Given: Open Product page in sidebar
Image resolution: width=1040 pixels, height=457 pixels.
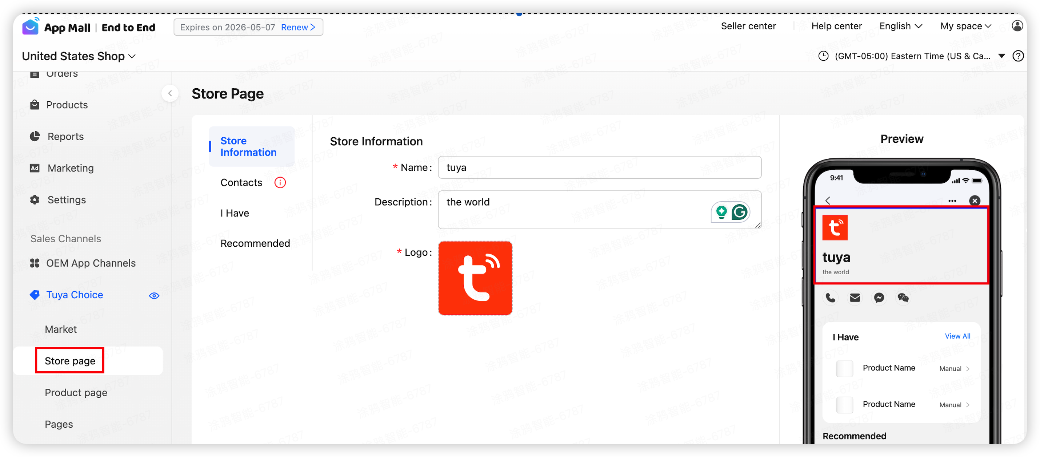Looking at the screenshot, I should coord(76,392).
